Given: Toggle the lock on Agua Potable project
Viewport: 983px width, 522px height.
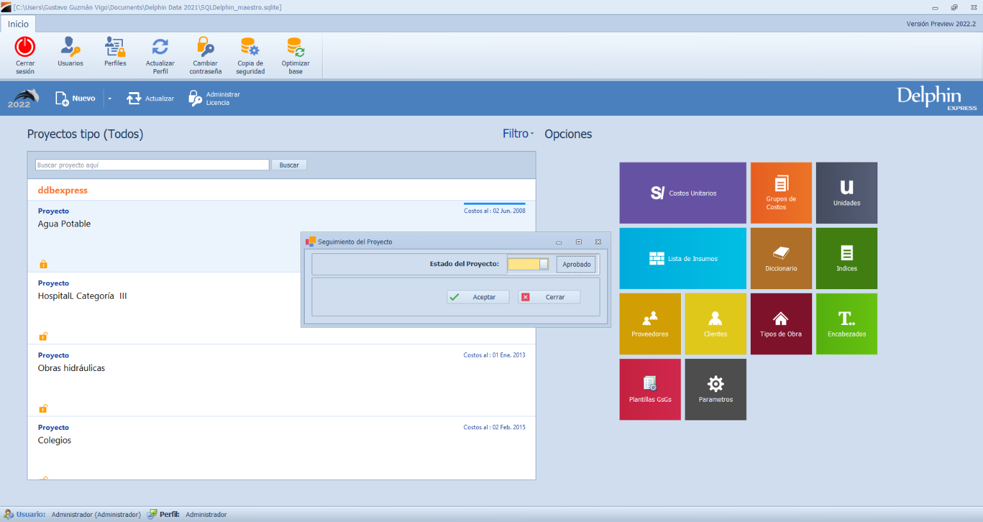Looking at the screenshot, I should pyautogui.click(x=44, y=264).
